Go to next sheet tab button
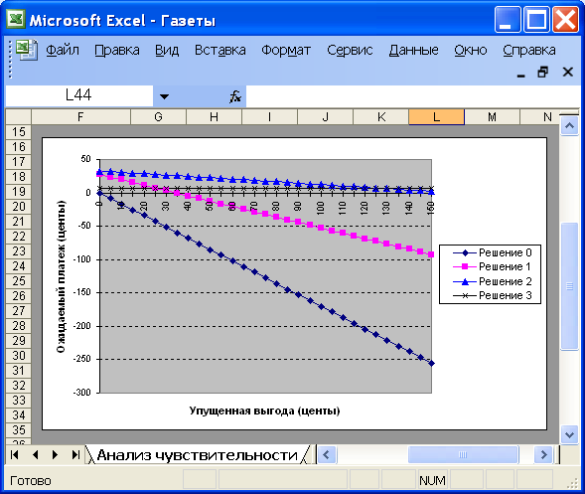The height and width of the screenshot is (494, 585). coord(56,455)
